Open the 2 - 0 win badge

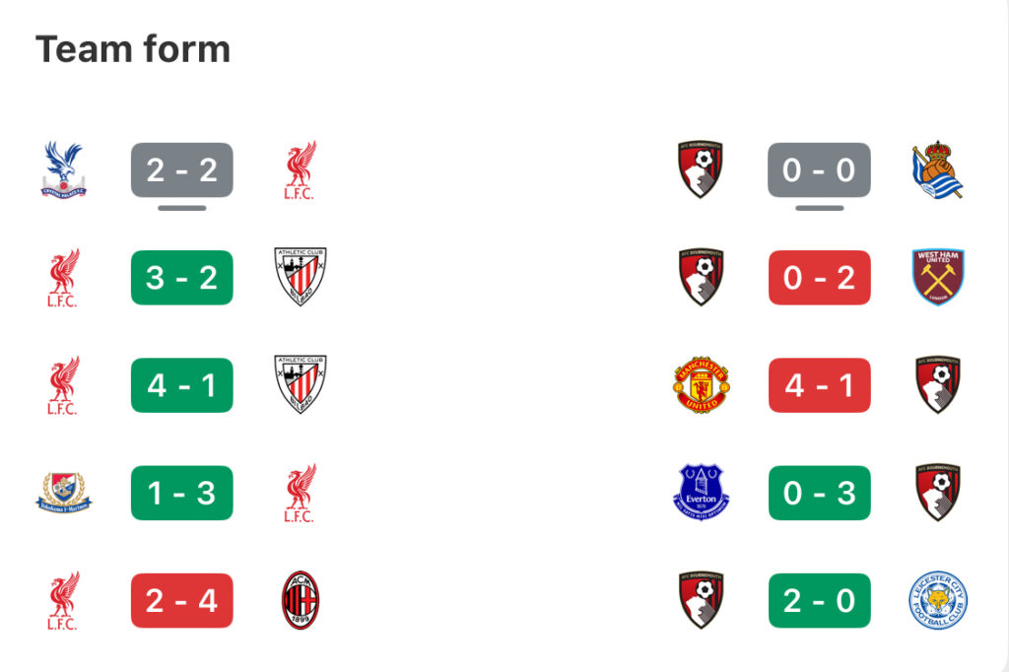(819, 600)
